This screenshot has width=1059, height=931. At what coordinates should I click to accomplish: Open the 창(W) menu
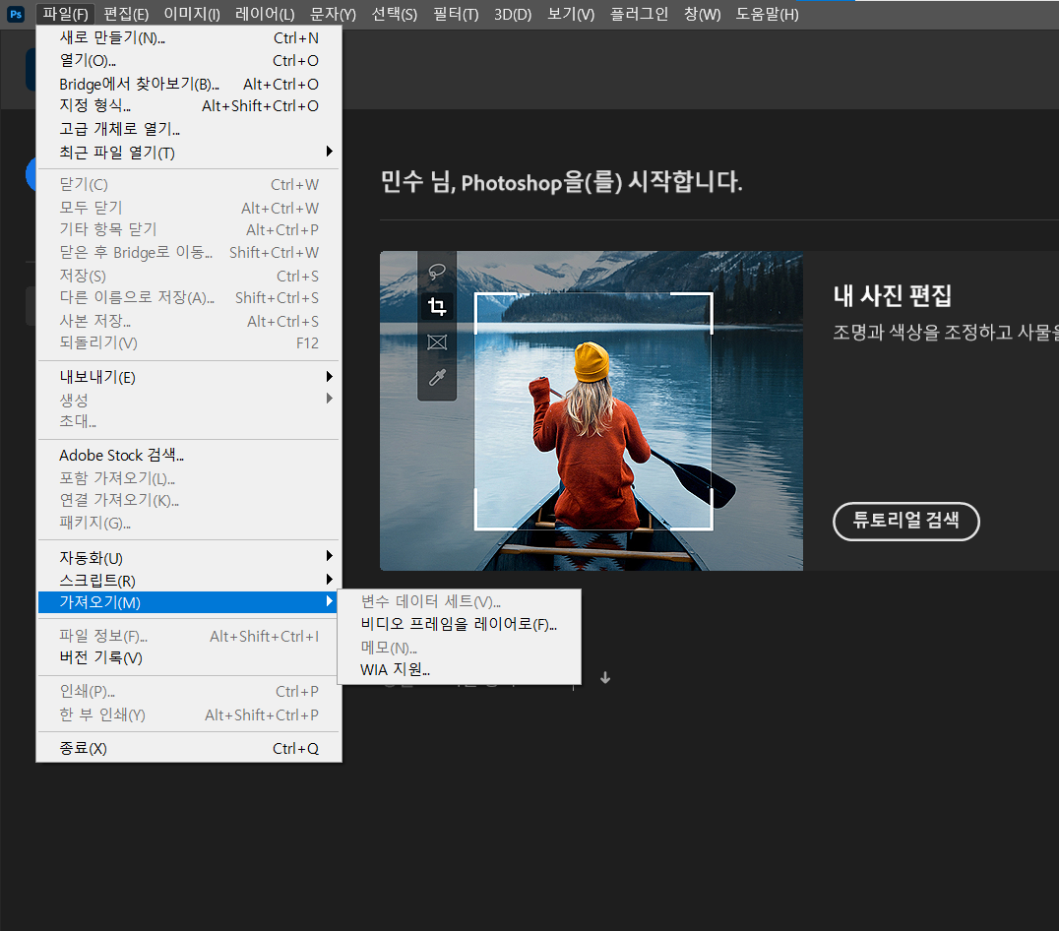point(703,14)
